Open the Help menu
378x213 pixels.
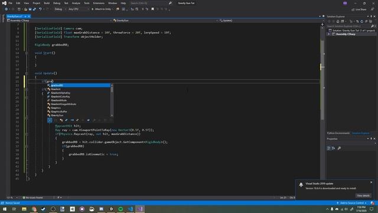click(123, 3)
